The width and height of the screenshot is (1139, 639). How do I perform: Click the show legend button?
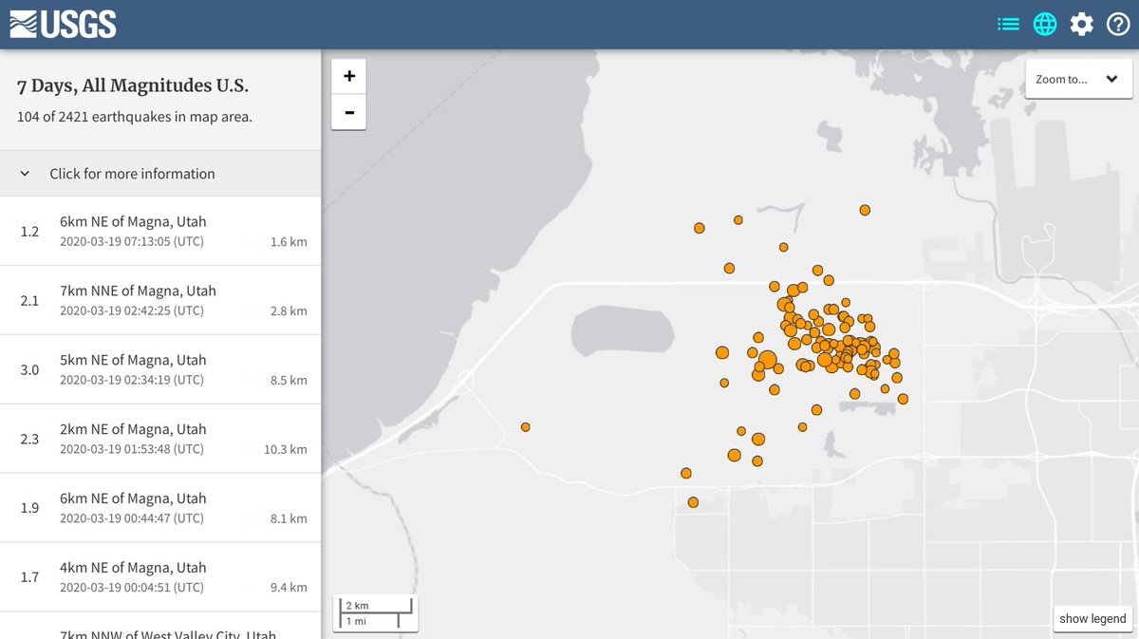1092,618
